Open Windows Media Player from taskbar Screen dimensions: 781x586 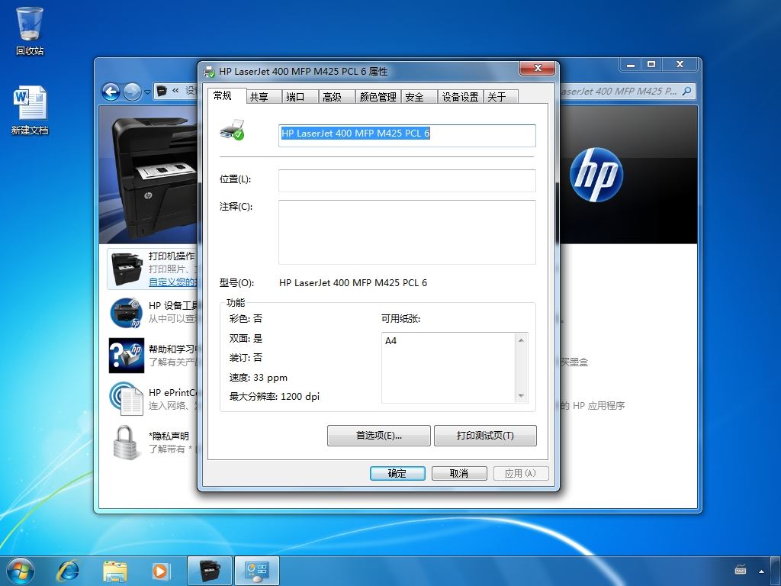(161, 571)
